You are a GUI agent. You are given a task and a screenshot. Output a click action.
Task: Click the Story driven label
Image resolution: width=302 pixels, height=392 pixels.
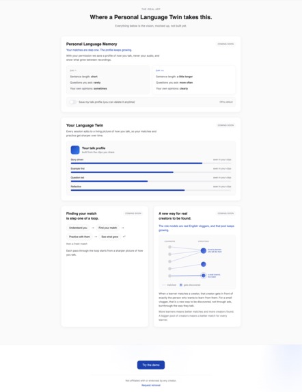pos(77,159)
